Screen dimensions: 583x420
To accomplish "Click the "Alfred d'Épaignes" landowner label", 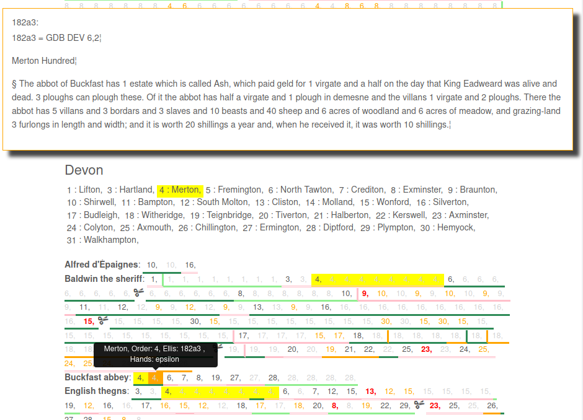I will [x=99, y=265].
